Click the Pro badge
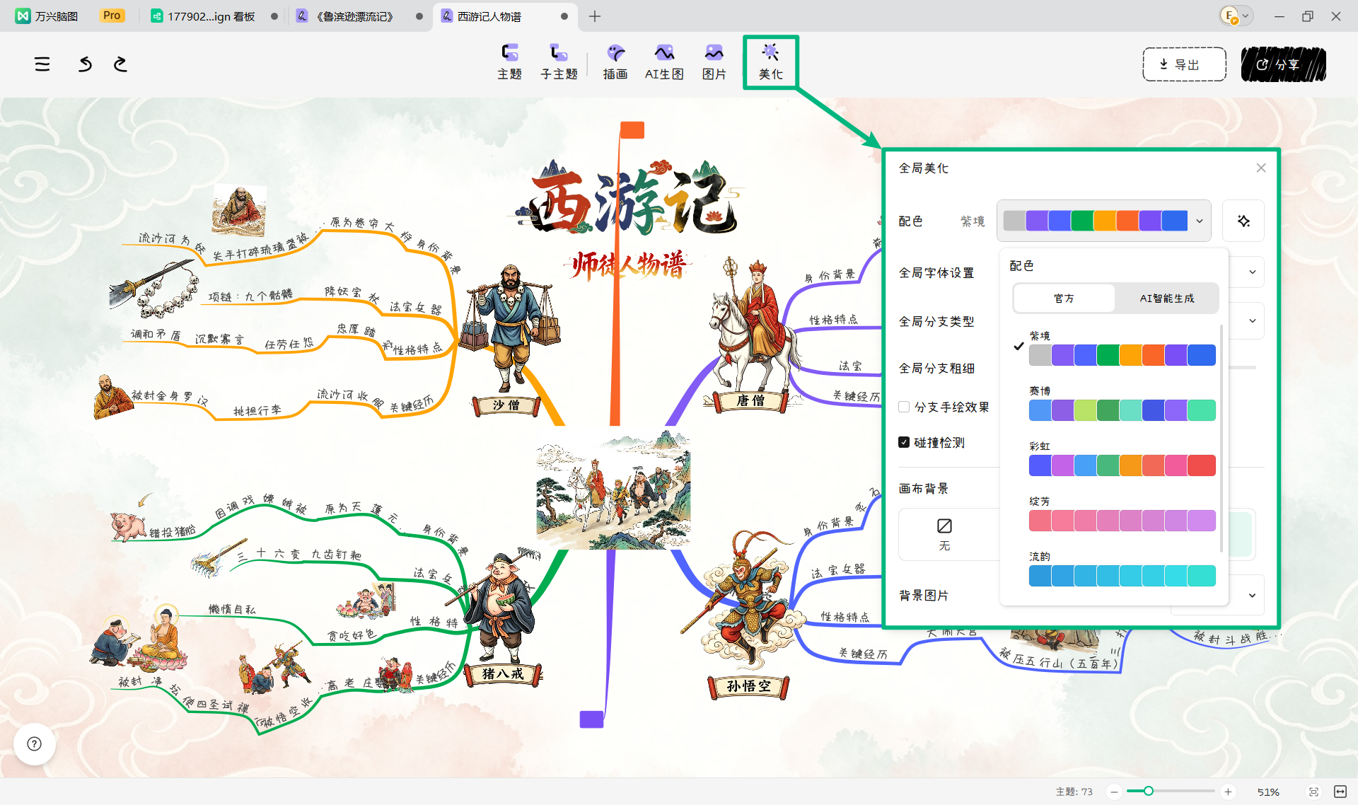Screen dimensions: 1358x805 click(x=112, y=16)
